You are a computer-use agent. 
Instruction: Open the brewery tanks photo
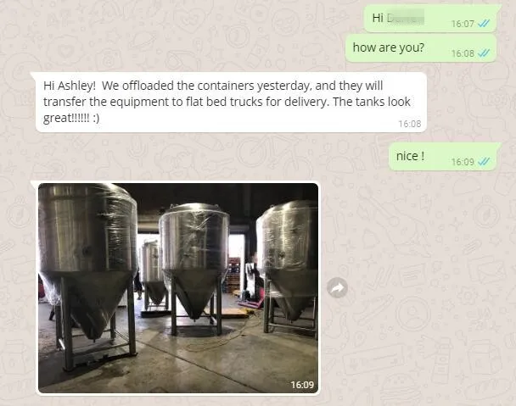click(178, 288)
